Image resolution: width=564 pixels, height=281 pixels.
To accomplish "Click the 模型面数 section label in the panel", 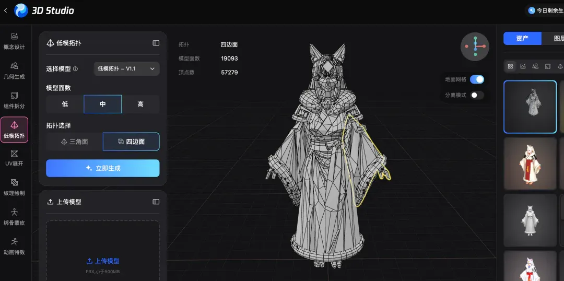I will click(58, 88).
